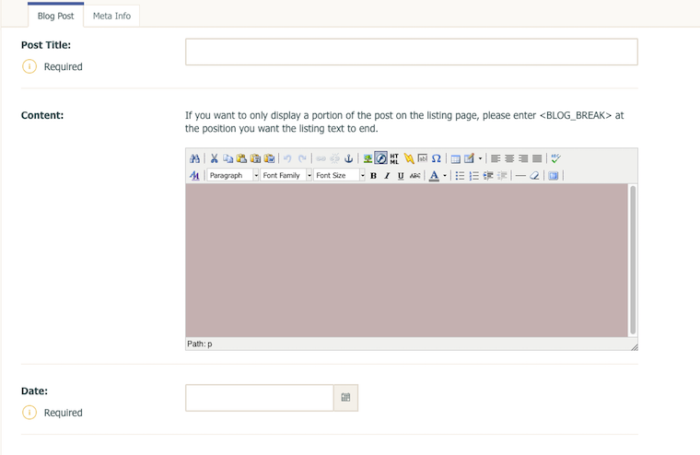Toggle italic formatting
Screen dimensions: 700x455
[x=387, y=176]
